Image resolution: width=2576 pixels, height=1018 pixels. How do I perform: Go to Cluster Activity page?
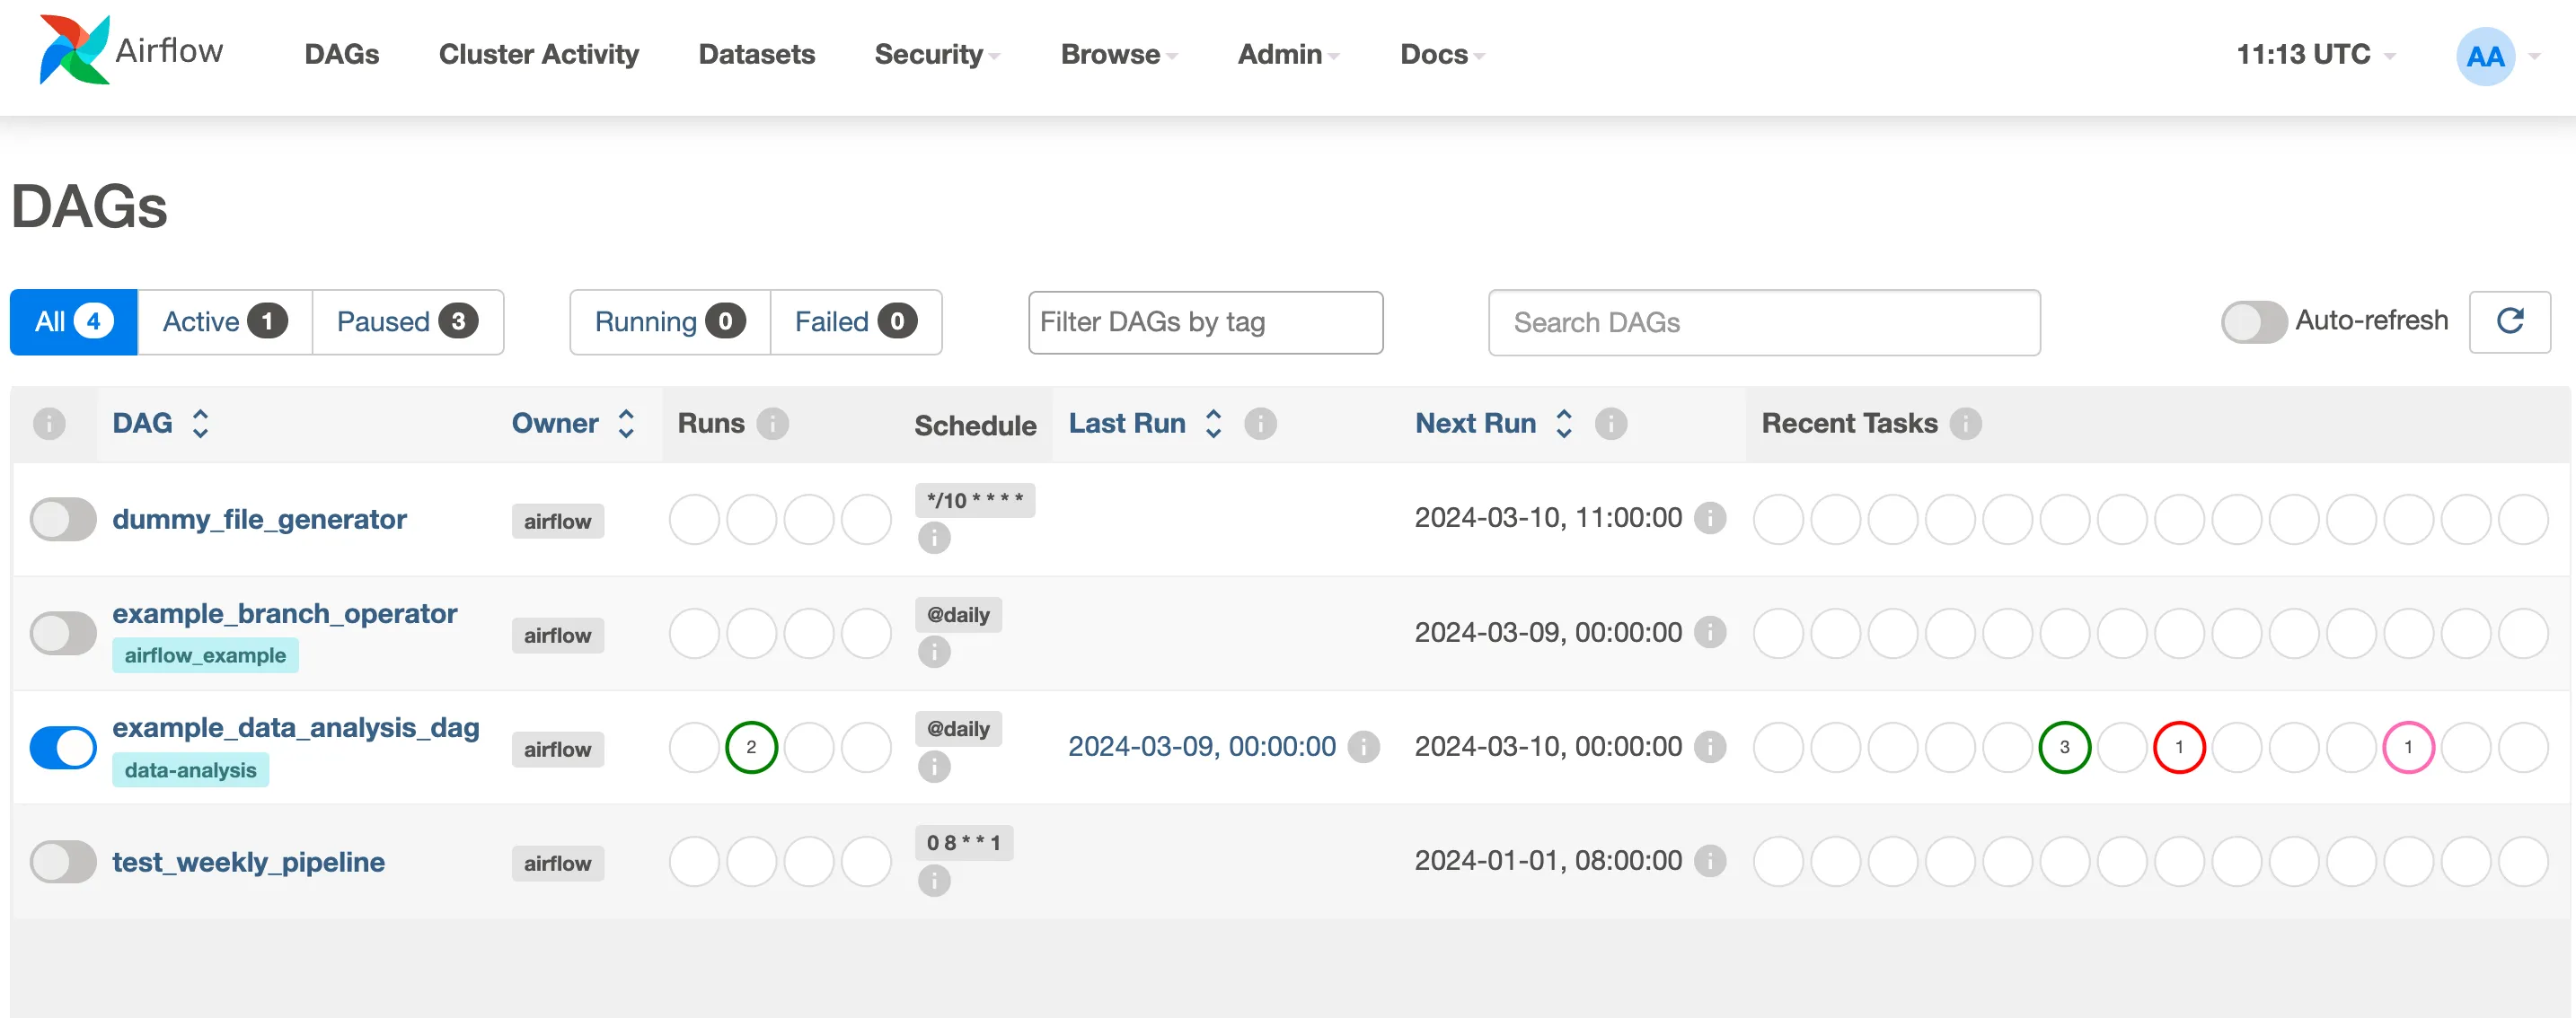point(538,54)
